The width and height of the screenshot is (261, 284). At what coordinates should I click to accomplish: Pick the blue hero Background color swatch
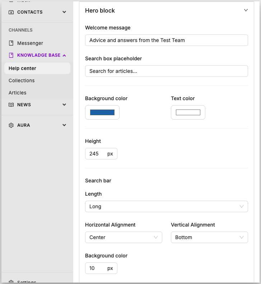click(x=102, y=112)
